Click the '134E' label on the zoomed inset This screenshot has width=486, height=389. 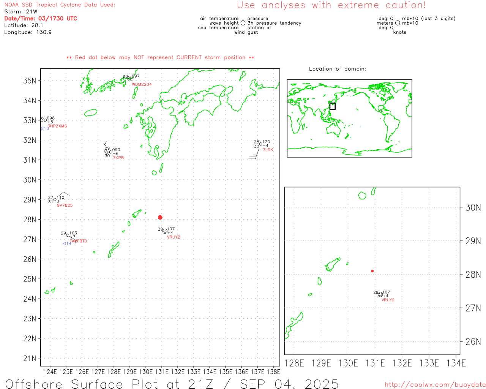pos(456,363)
